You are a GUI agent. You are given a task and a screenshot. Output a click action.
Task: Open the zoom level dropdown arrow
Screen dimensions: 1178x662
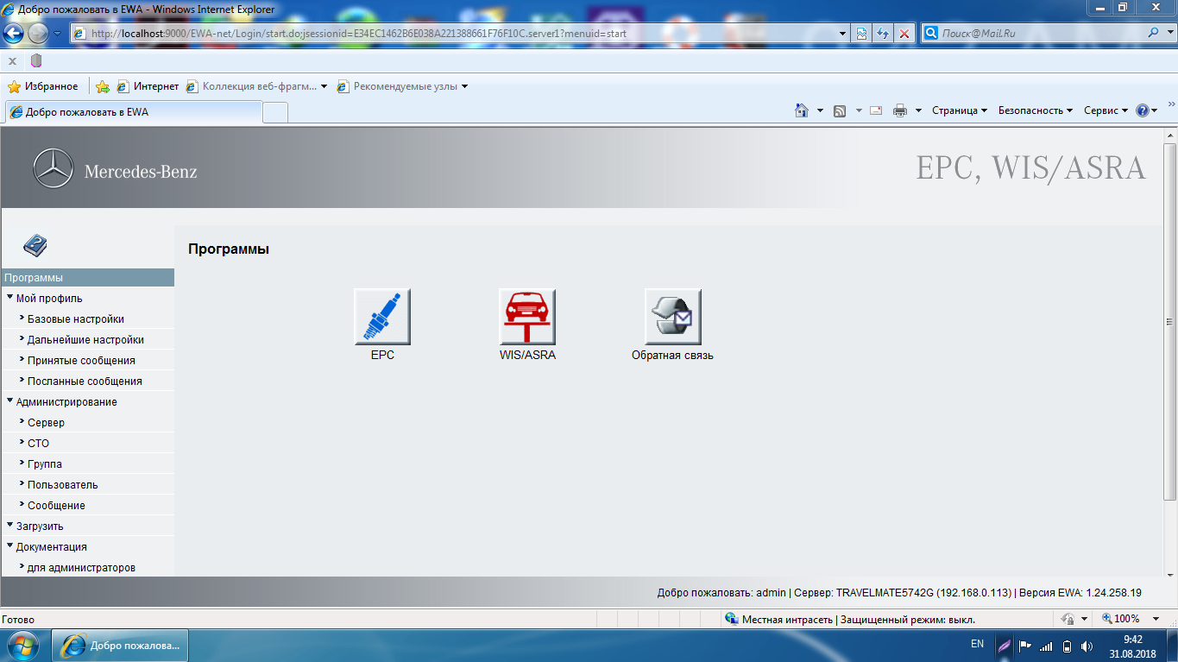tap(1156, 619)
